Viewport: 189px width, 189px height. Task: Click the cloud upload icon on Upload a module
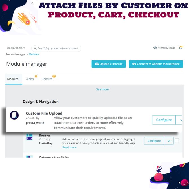coord(97,64)
